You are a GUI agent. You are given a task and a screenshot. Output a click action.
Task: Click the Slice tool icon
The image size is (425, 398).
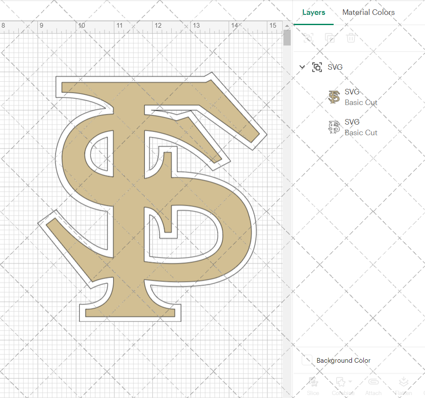[x=313, y=382]
